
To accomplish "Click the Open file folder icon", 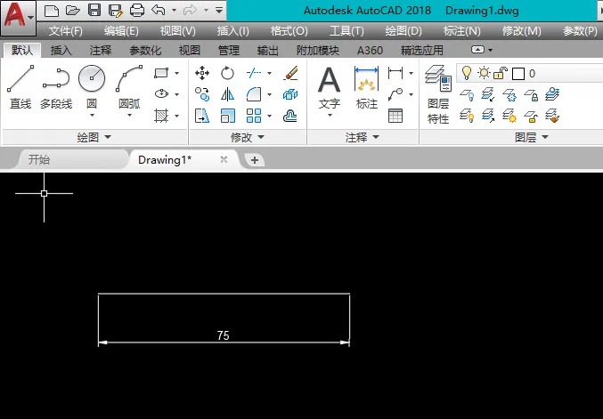I will [x=73, y=11].
